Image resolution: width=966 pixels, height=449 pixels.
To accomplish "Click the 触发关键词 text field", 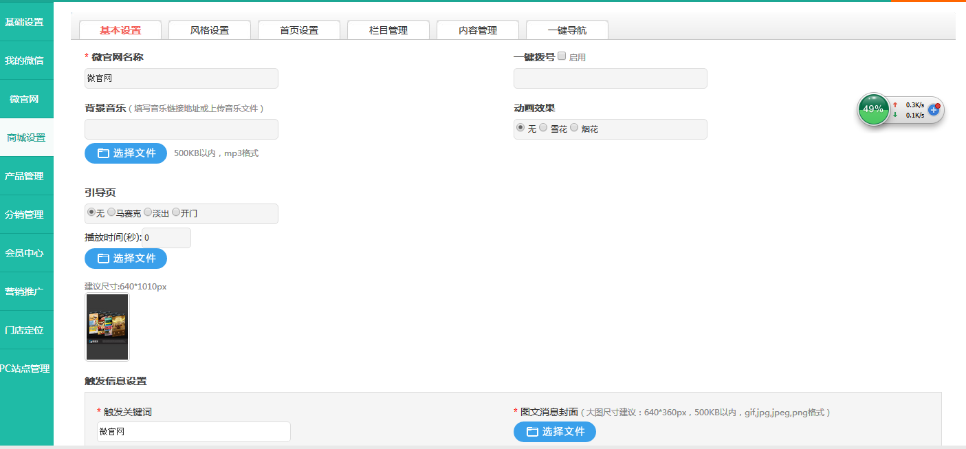I will point(194,432).
